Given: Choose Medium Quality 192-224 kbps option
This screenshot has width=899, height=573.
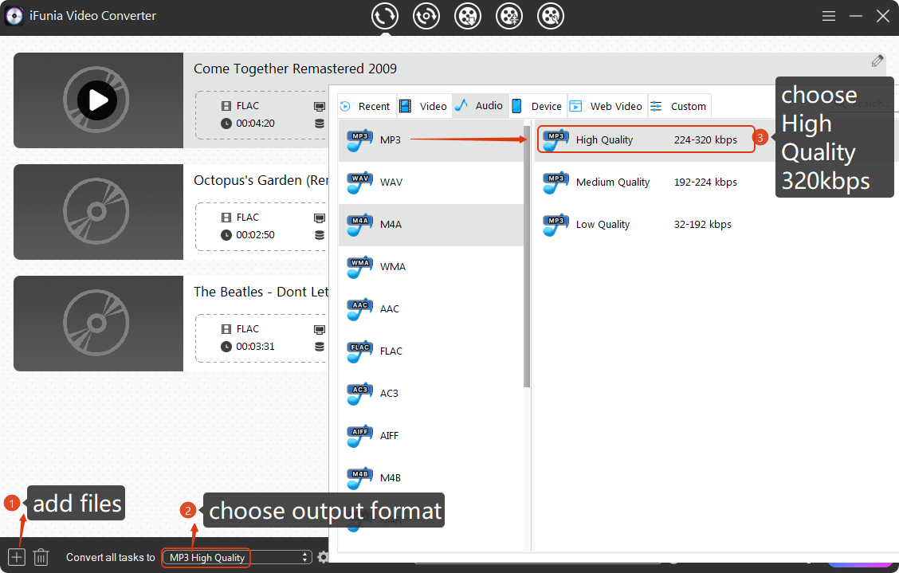Looking at the screenshot, I should pyautogui.click(x=644, y=182).
